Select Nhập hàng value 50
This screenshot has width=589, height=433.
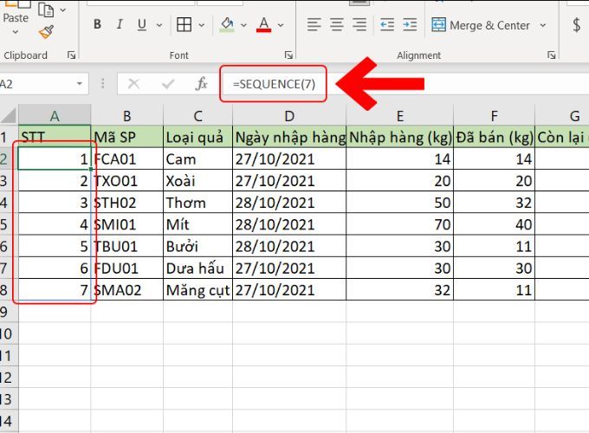[400, 203]
